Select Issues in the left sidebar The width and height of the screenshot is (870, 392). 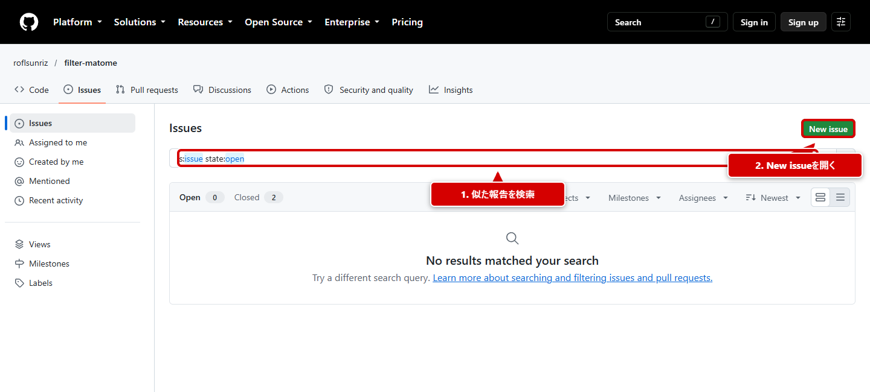coord(72,123)
